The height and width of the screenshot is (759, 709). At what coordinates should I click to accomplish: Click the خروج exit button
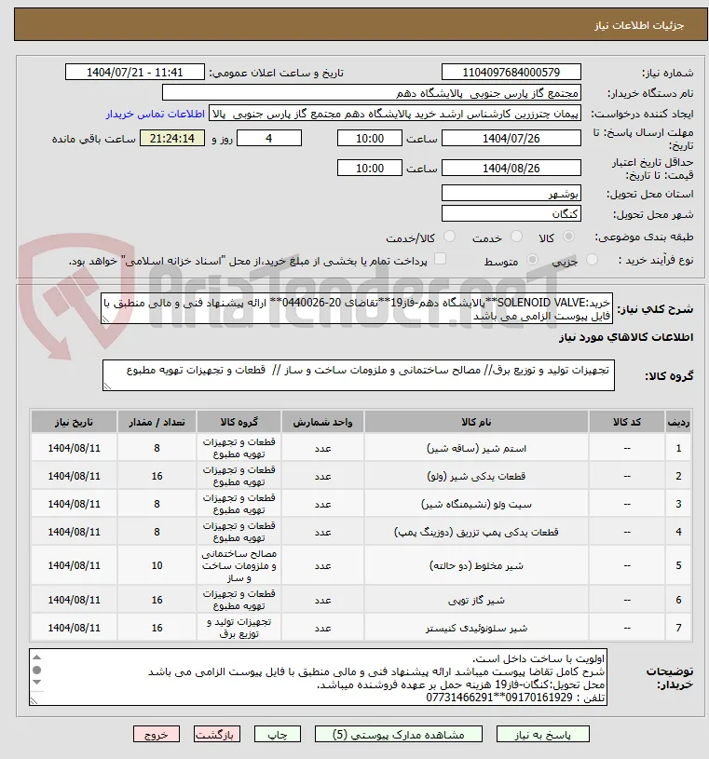pyautogui.click(x=157, y=734)
